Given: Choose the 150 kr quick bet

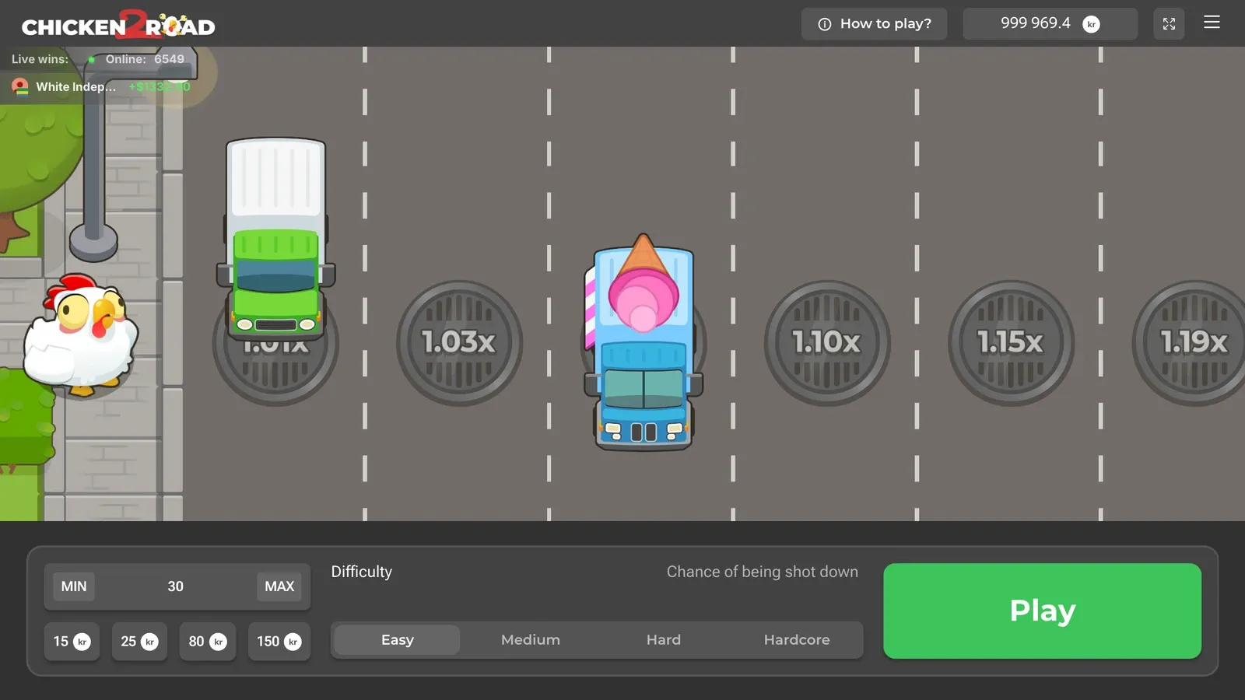Looking at the screenshot, I should coord(279,642).
